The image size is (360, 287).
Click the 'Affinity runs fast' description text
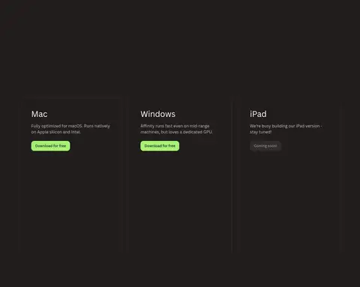[x=176, y=129]
